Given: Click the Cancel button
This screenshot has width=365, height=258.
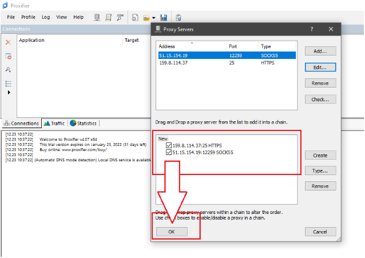Looking at the screenshot, I should (320, 232).
